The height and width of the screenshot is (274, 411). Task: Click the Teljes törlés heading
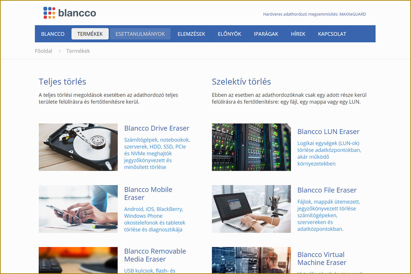(x=62, y=82)
